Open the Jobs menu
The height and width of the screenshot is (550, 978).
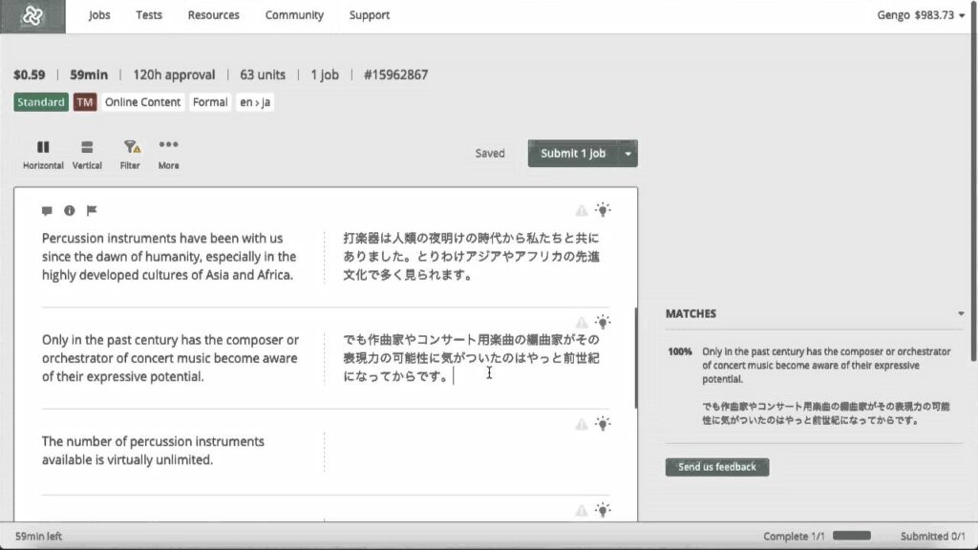[x=98, y=15]
